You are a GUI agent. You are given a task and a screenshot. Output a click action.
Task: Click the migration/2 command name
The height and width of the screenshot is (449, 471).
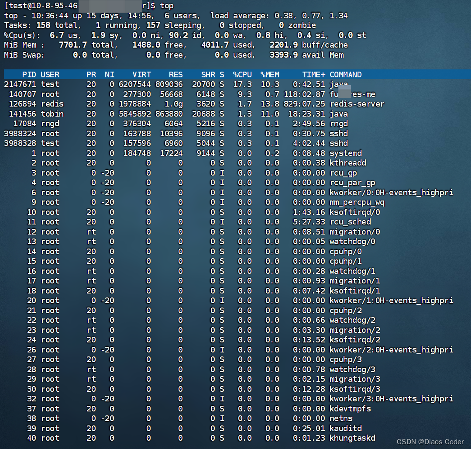pos(355,330)
